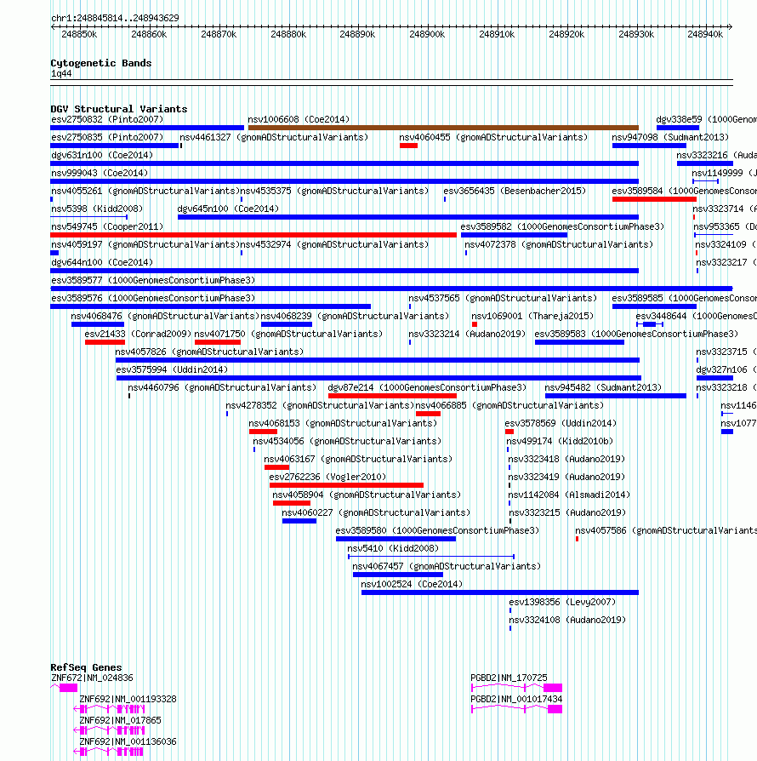Image resolution: width=757 pixels, height=761 pixels.
Task: Open variant label esv2750832 (Pinto2007)
Action: click(107, 119)
